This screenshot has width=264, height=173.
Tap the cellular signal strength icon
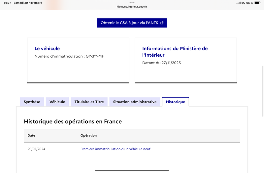[239, 3]
